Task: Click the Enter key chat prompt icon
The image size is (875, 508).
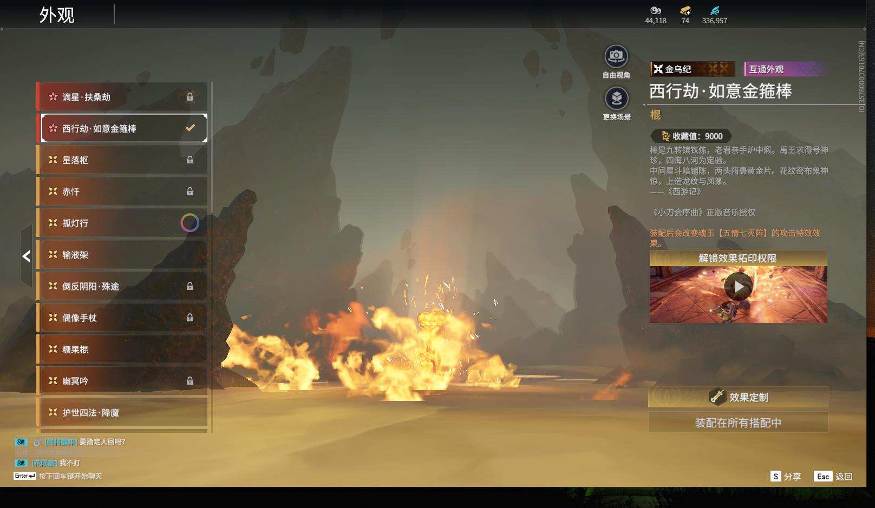Action: click(x=25, y=476)
